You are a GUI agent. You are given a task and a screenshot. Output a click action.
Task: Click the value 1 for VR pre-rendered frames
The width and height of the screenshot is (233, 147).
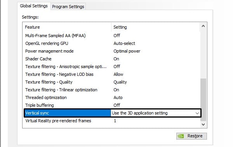click(115, 121)
